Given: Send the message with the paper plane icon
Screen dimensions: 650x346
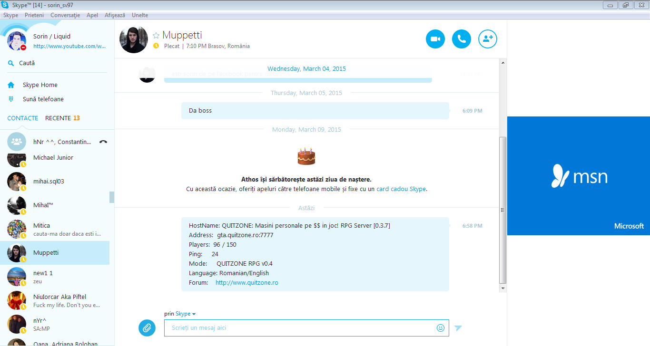Looking at the screenshot, I should [x=458, y=328].
